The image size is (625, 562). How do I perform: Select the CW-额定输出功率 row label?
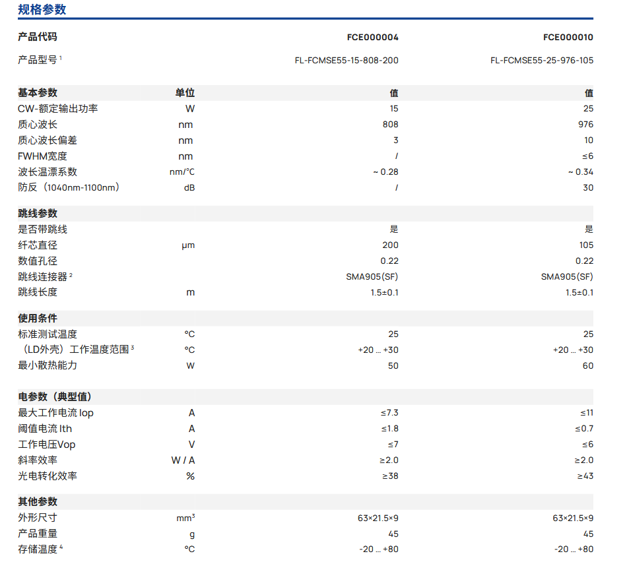[58, 109]
